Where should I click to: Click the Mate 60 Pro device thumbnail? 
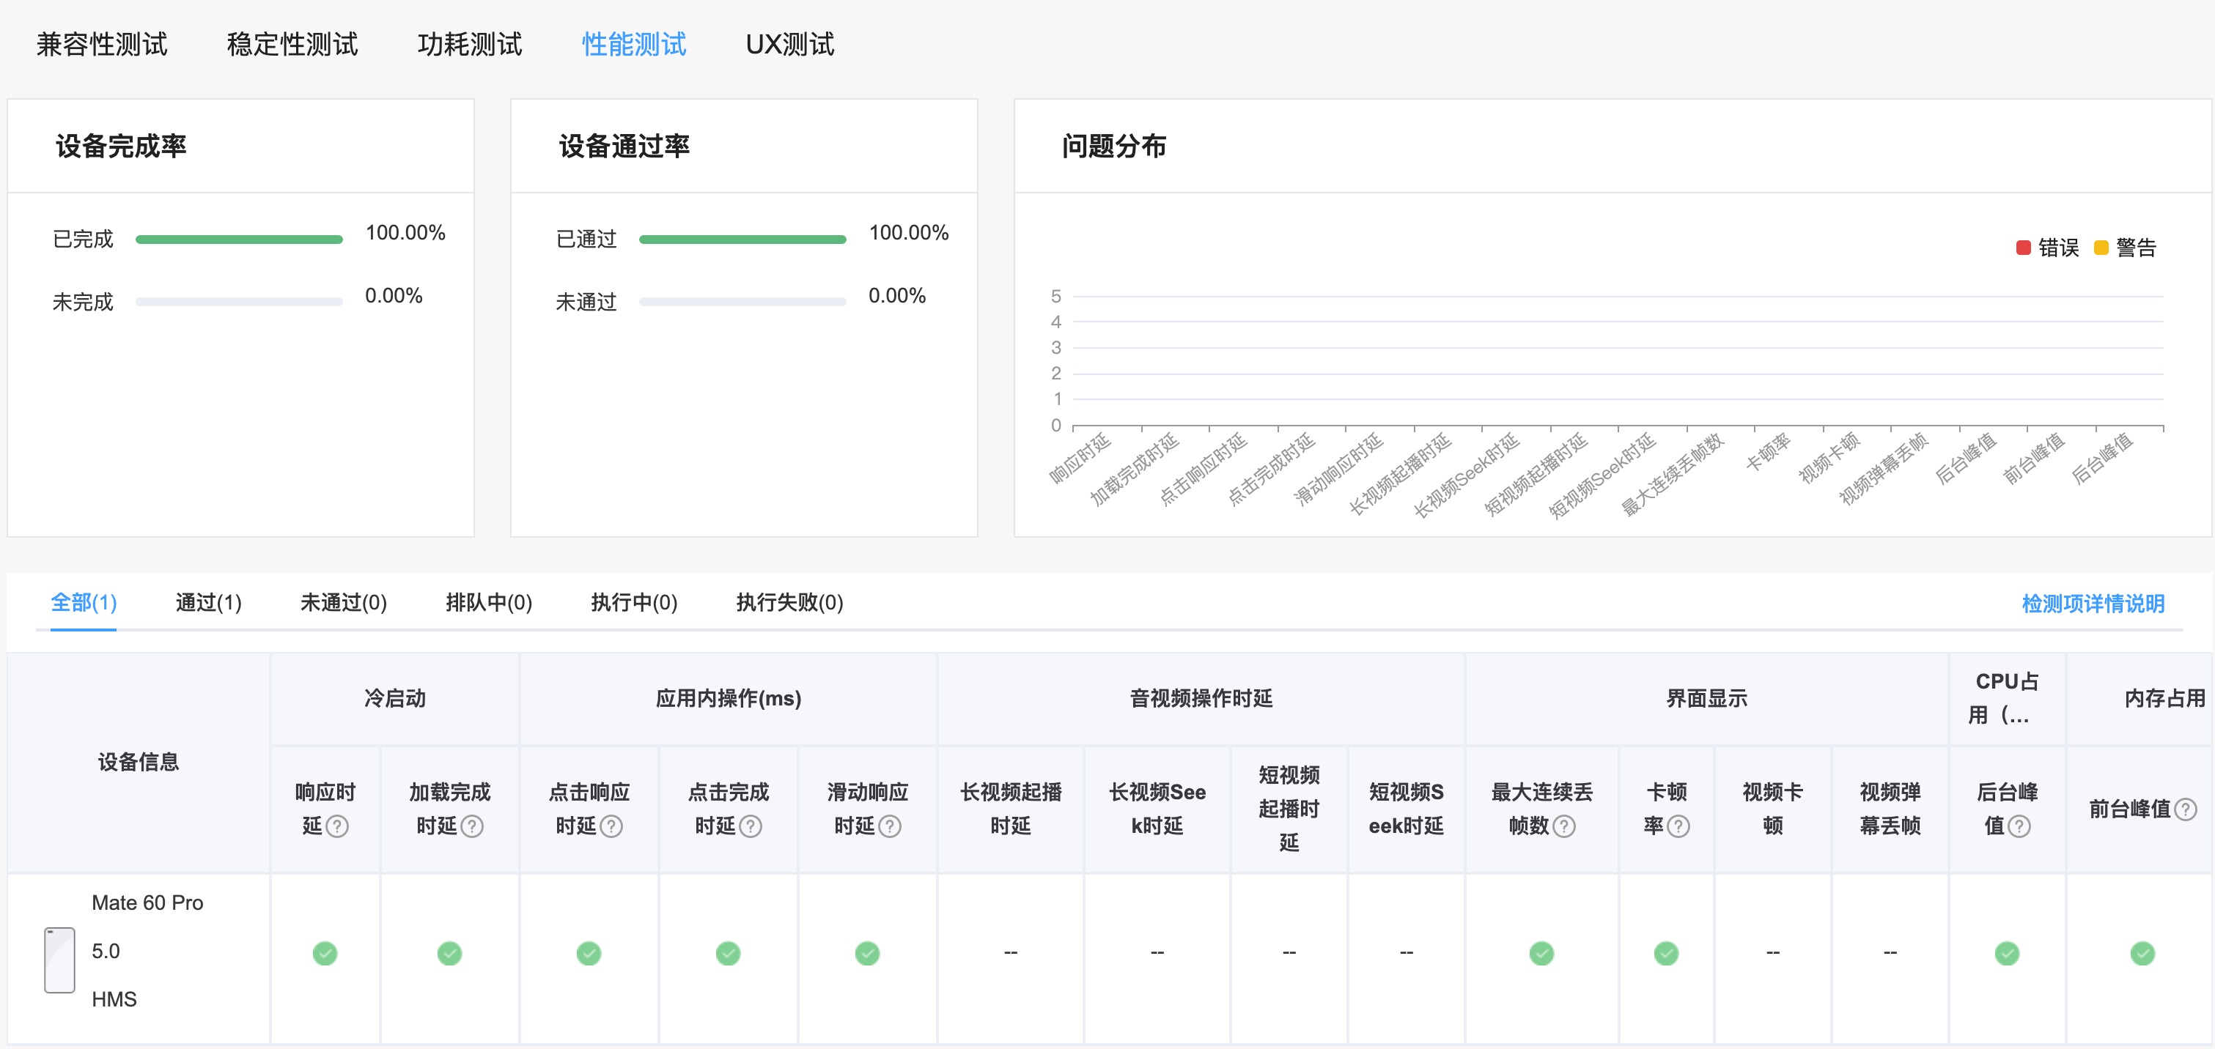point(59,960)
